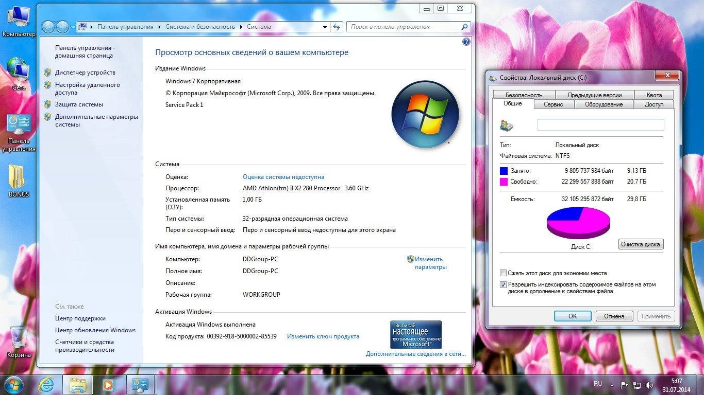Click the shield icon beside Настройка удаленного доступа

(x=47, y=85)
